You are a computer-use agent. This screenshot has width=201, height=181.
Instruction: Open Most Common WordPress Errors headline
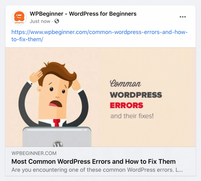(x=94, y=162)
